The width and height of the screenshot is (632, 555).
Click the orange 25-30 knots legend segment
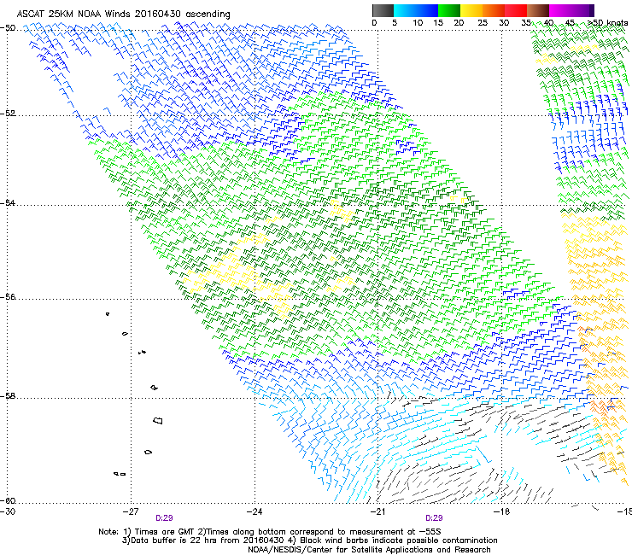tap(494, 10)
